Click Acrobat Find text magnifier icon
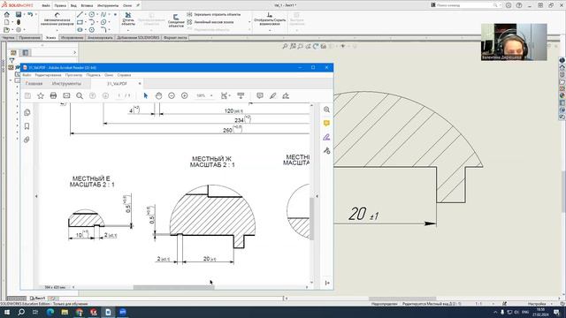Screen dimensions: 566x318 tap(80, 95)
